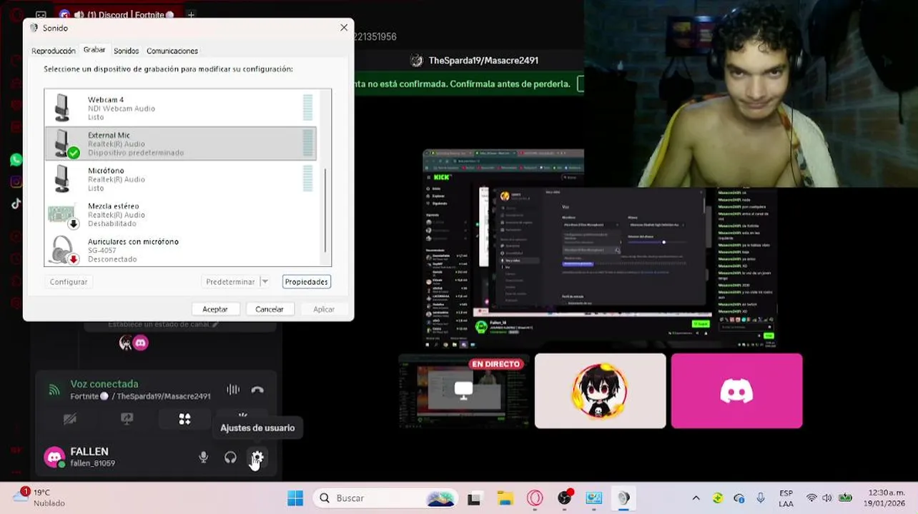Viewport: 918px width, 514px height.
Task: Share your screen from voice panel
Action: pos(127,419)
